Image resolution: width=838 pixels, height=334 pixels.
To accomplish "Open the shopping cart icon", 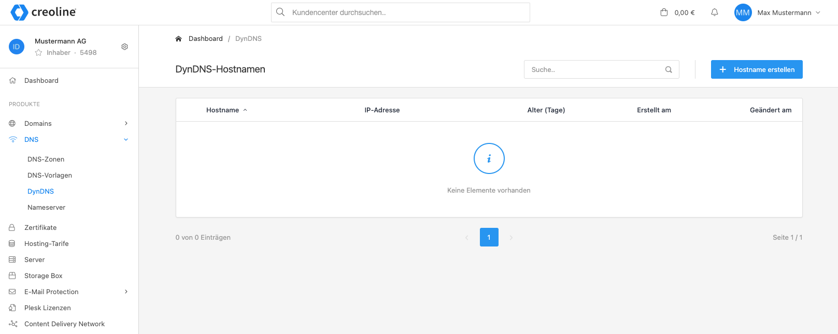I will pos(664,12).
